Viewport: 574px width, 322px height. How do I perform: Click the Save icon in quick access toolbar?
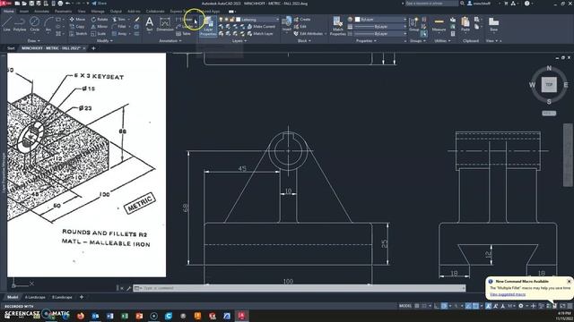(31, 4)
